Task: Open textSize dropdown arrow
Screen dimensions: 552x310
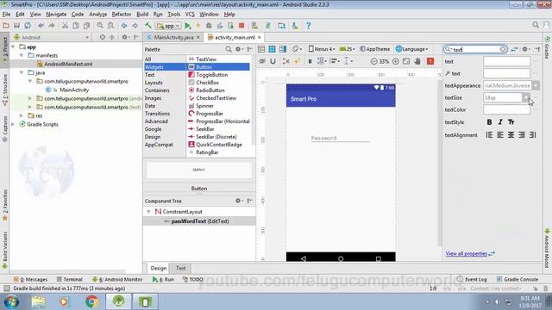Action: [525, 97]
